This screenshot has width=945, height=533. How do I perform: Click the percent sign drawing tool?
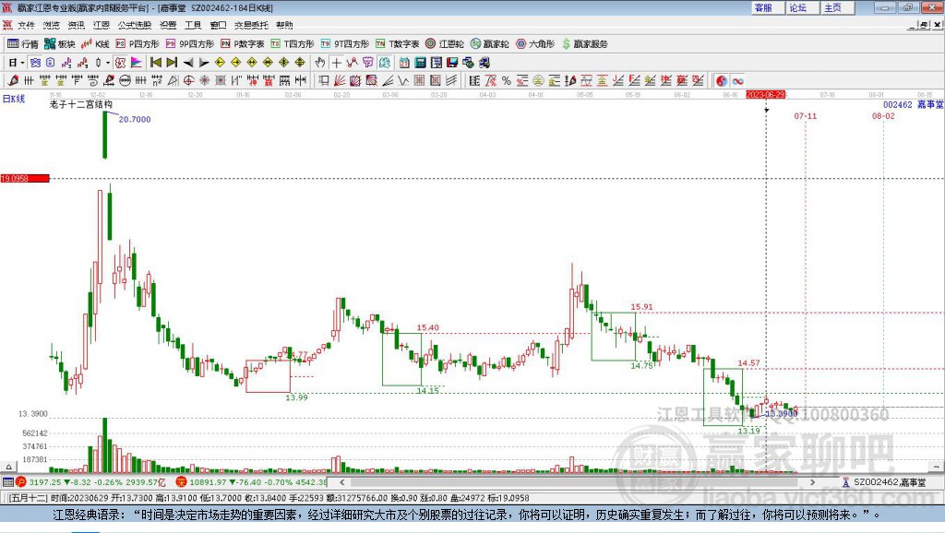(x=506, y=81)
